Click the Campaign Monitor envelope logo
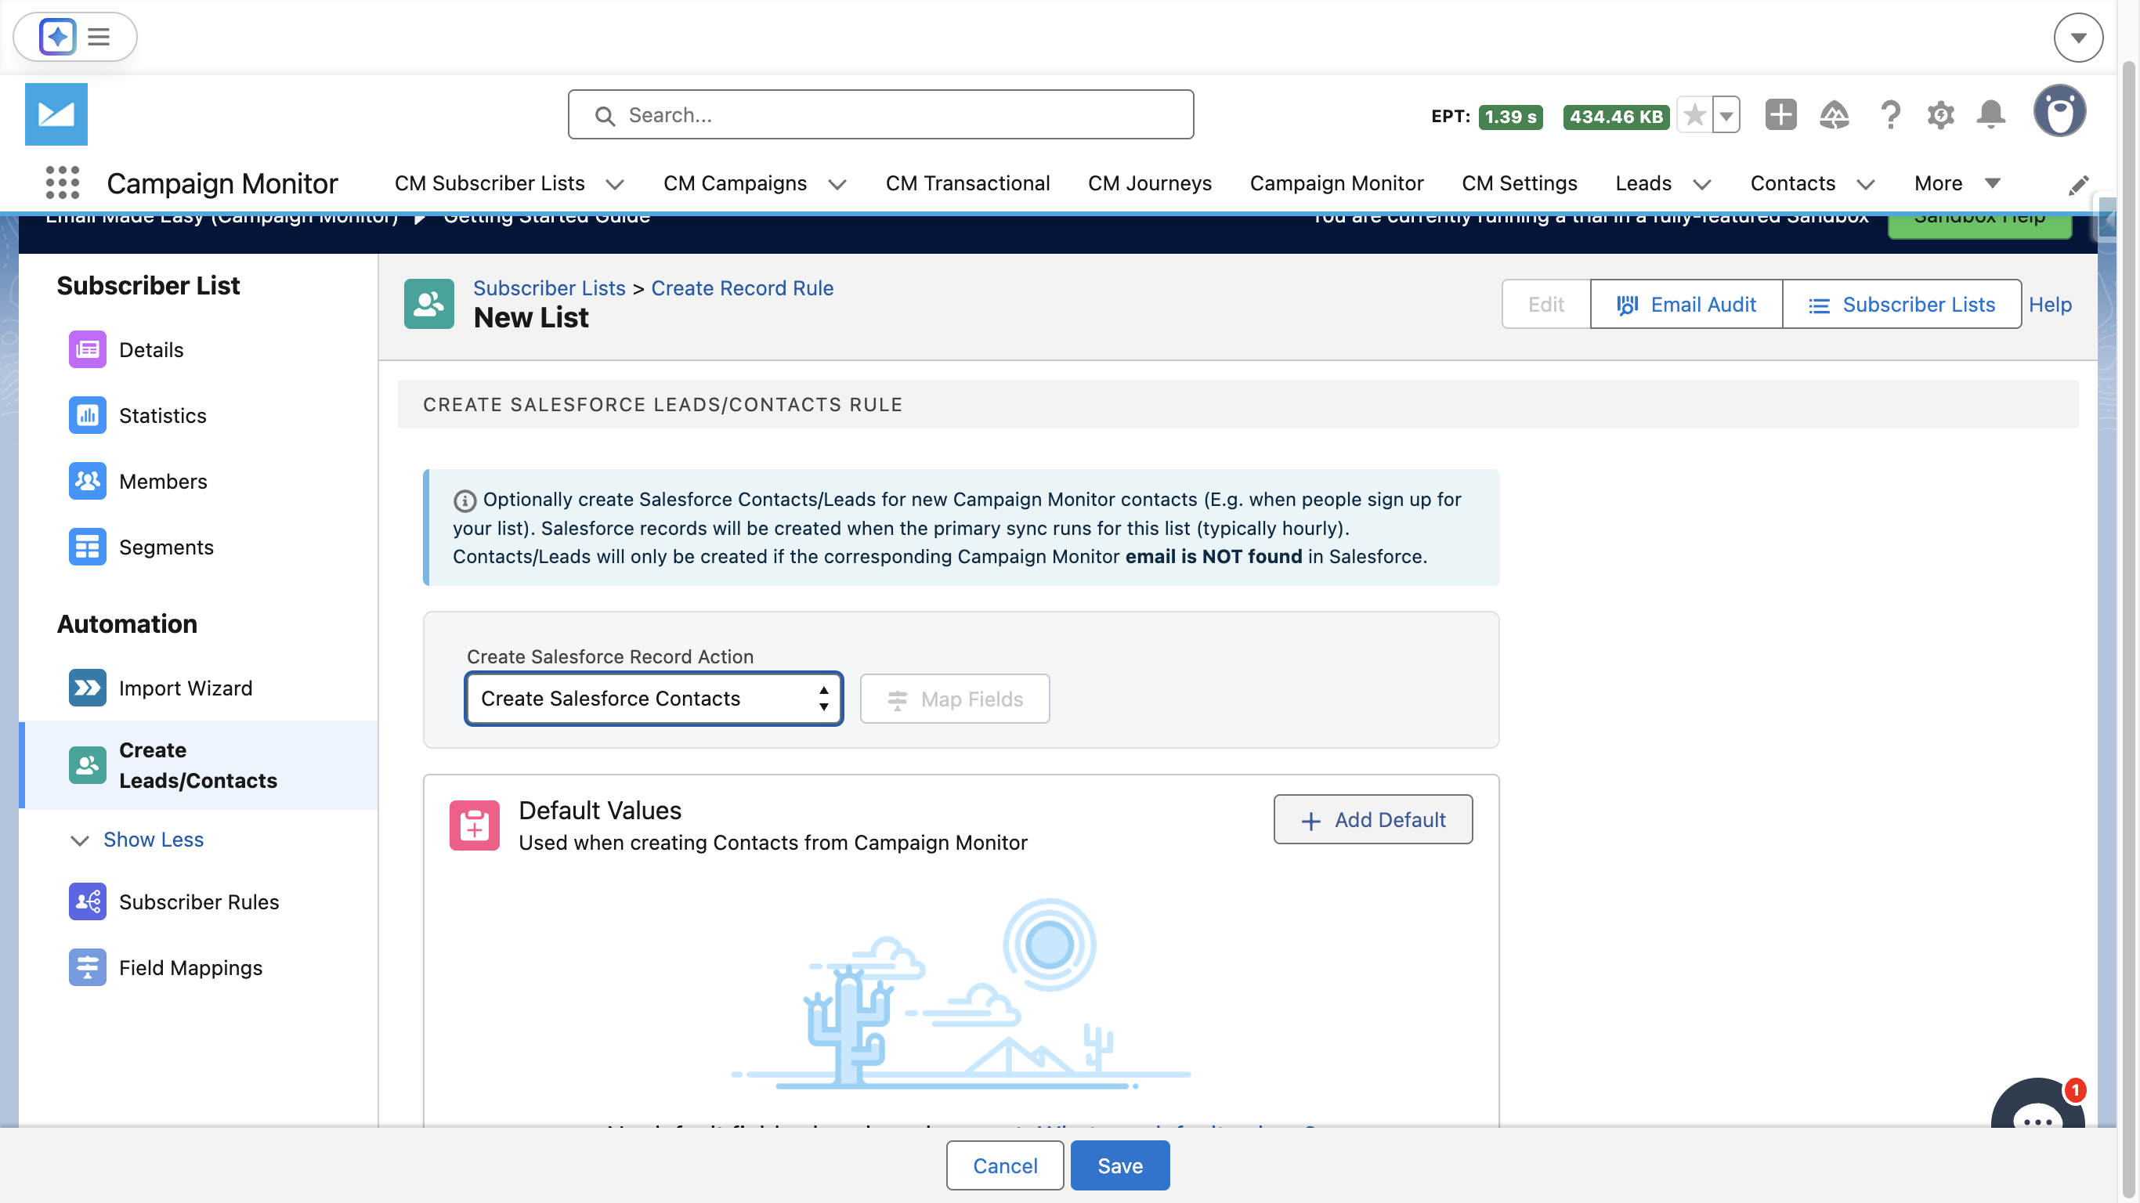Image resolution: width=2140 pixels, height=1203 pixels. point(56,114)
